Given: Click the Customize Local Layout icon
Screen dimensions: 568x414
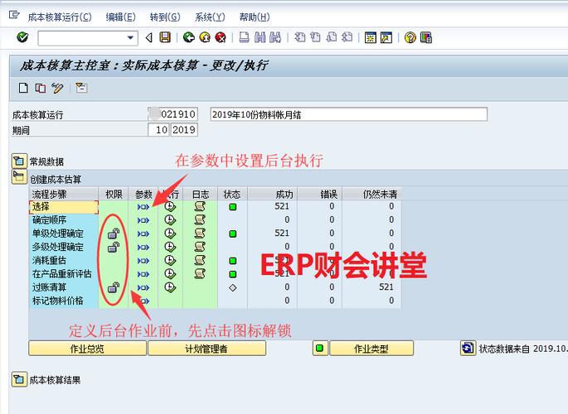Looking at the screenshot, I should 426,37.
